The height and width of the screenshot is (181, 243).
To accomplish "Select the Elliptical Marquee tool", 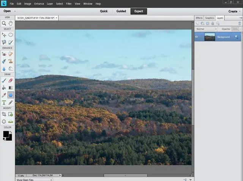I will (x=11, y=35).
